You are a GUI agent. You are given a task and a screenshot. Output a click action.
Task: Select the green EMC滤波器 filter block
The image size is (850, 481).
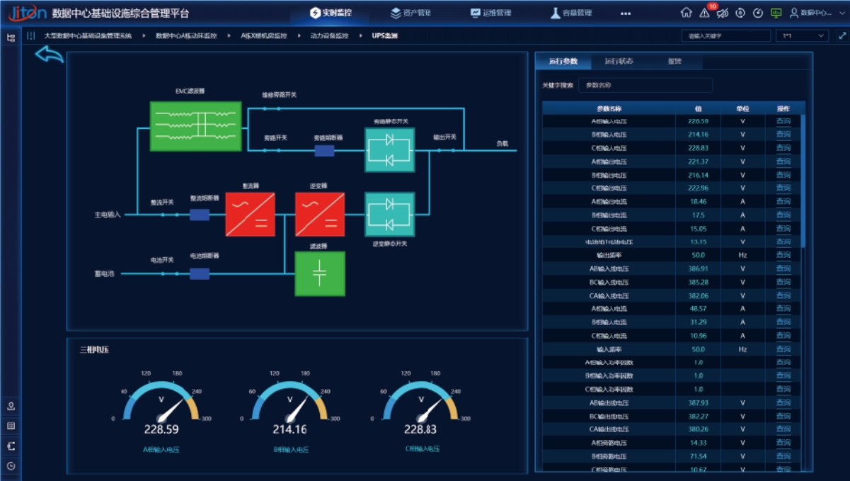(195, 126)
